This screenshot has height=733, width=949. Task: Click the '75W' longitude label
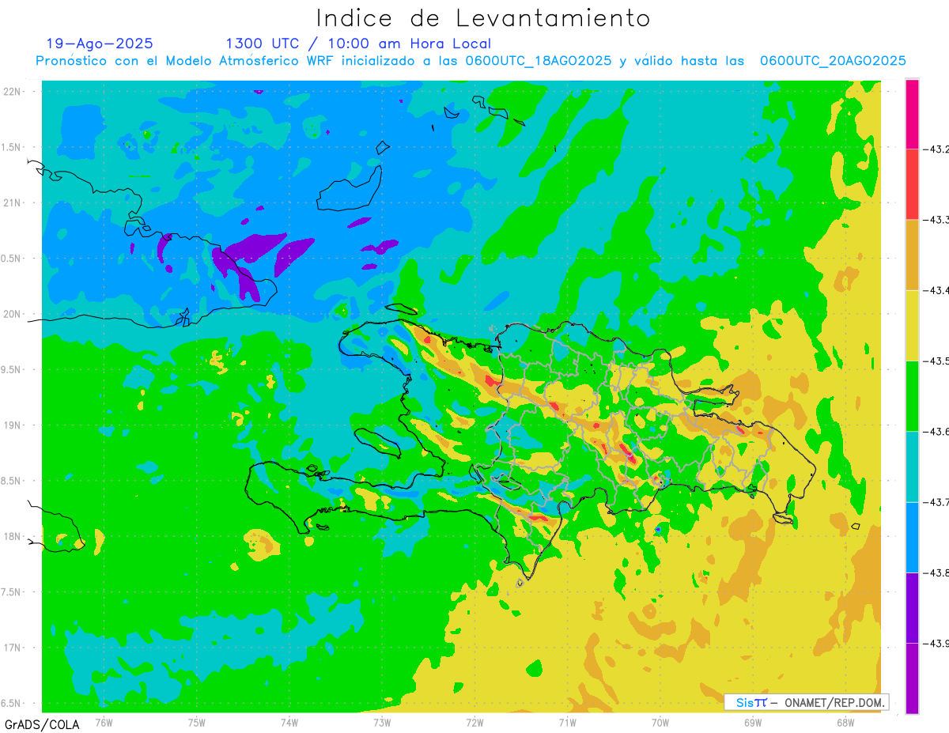(x=197, y=722)
